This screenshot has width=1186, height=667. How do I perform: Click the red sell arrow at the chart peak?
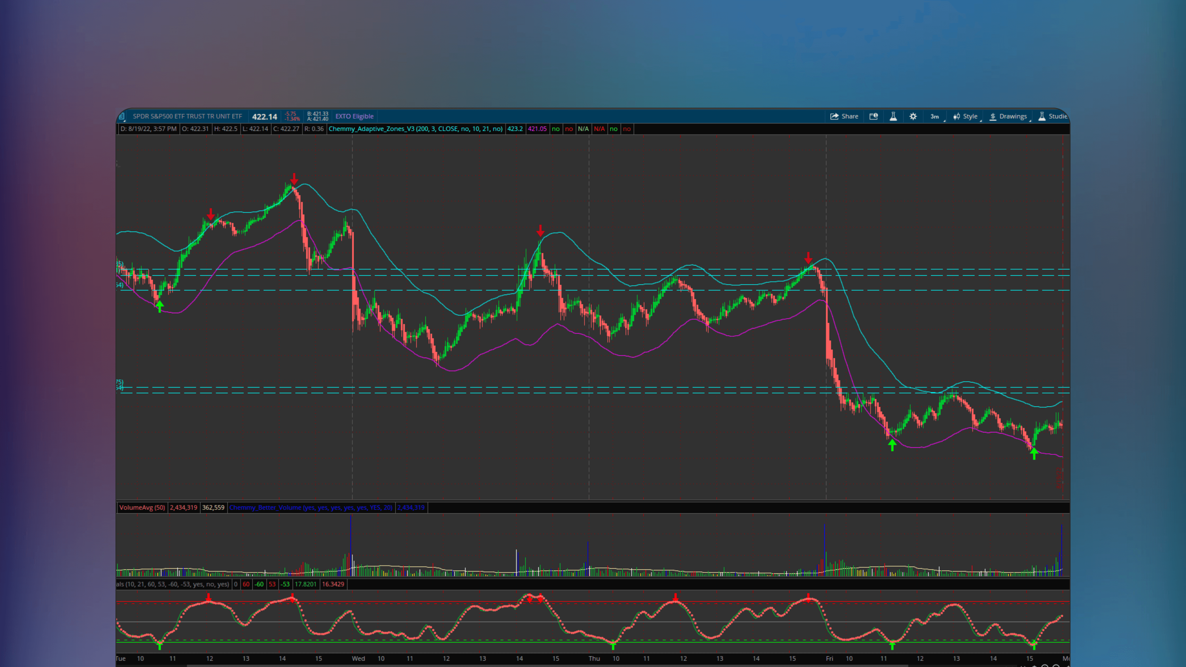(x=294, y=178)
